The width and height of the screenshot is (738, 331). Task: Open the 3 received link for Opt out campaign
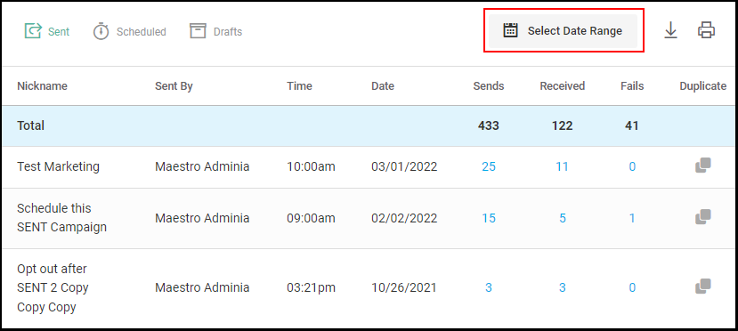pos(563,287)
